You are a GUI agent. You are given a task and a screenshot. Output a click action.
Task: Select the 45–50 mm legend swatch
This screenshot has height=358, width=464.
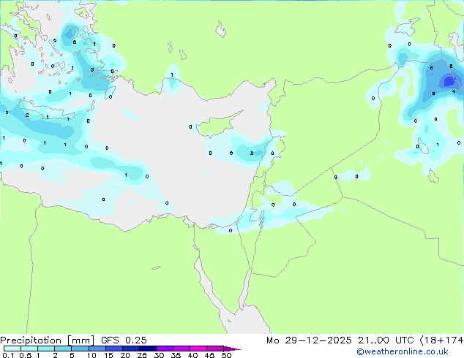[x=215, y=349]
